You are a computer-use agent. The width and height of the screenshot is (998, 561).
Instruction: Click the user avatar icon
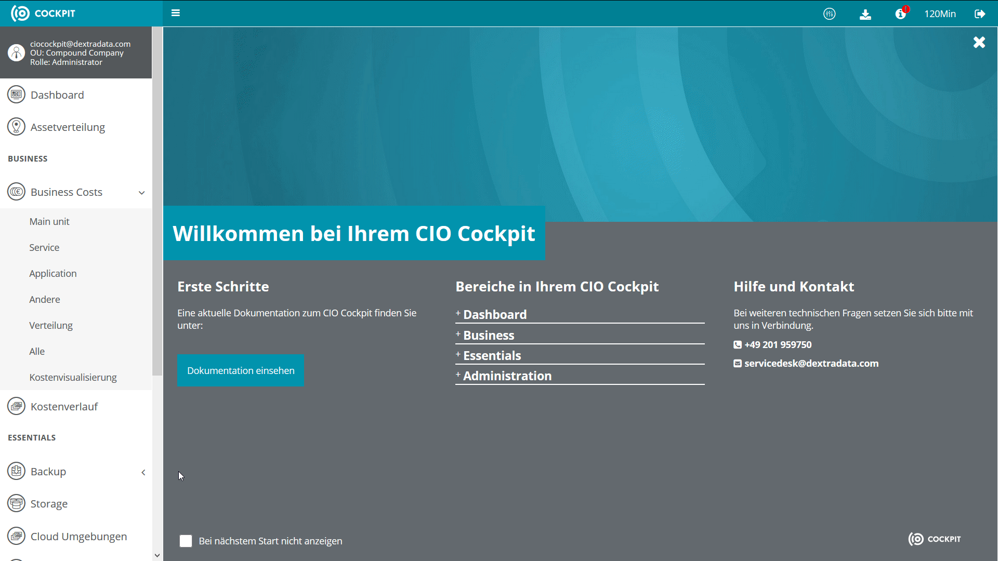click(x=16, y=52)
